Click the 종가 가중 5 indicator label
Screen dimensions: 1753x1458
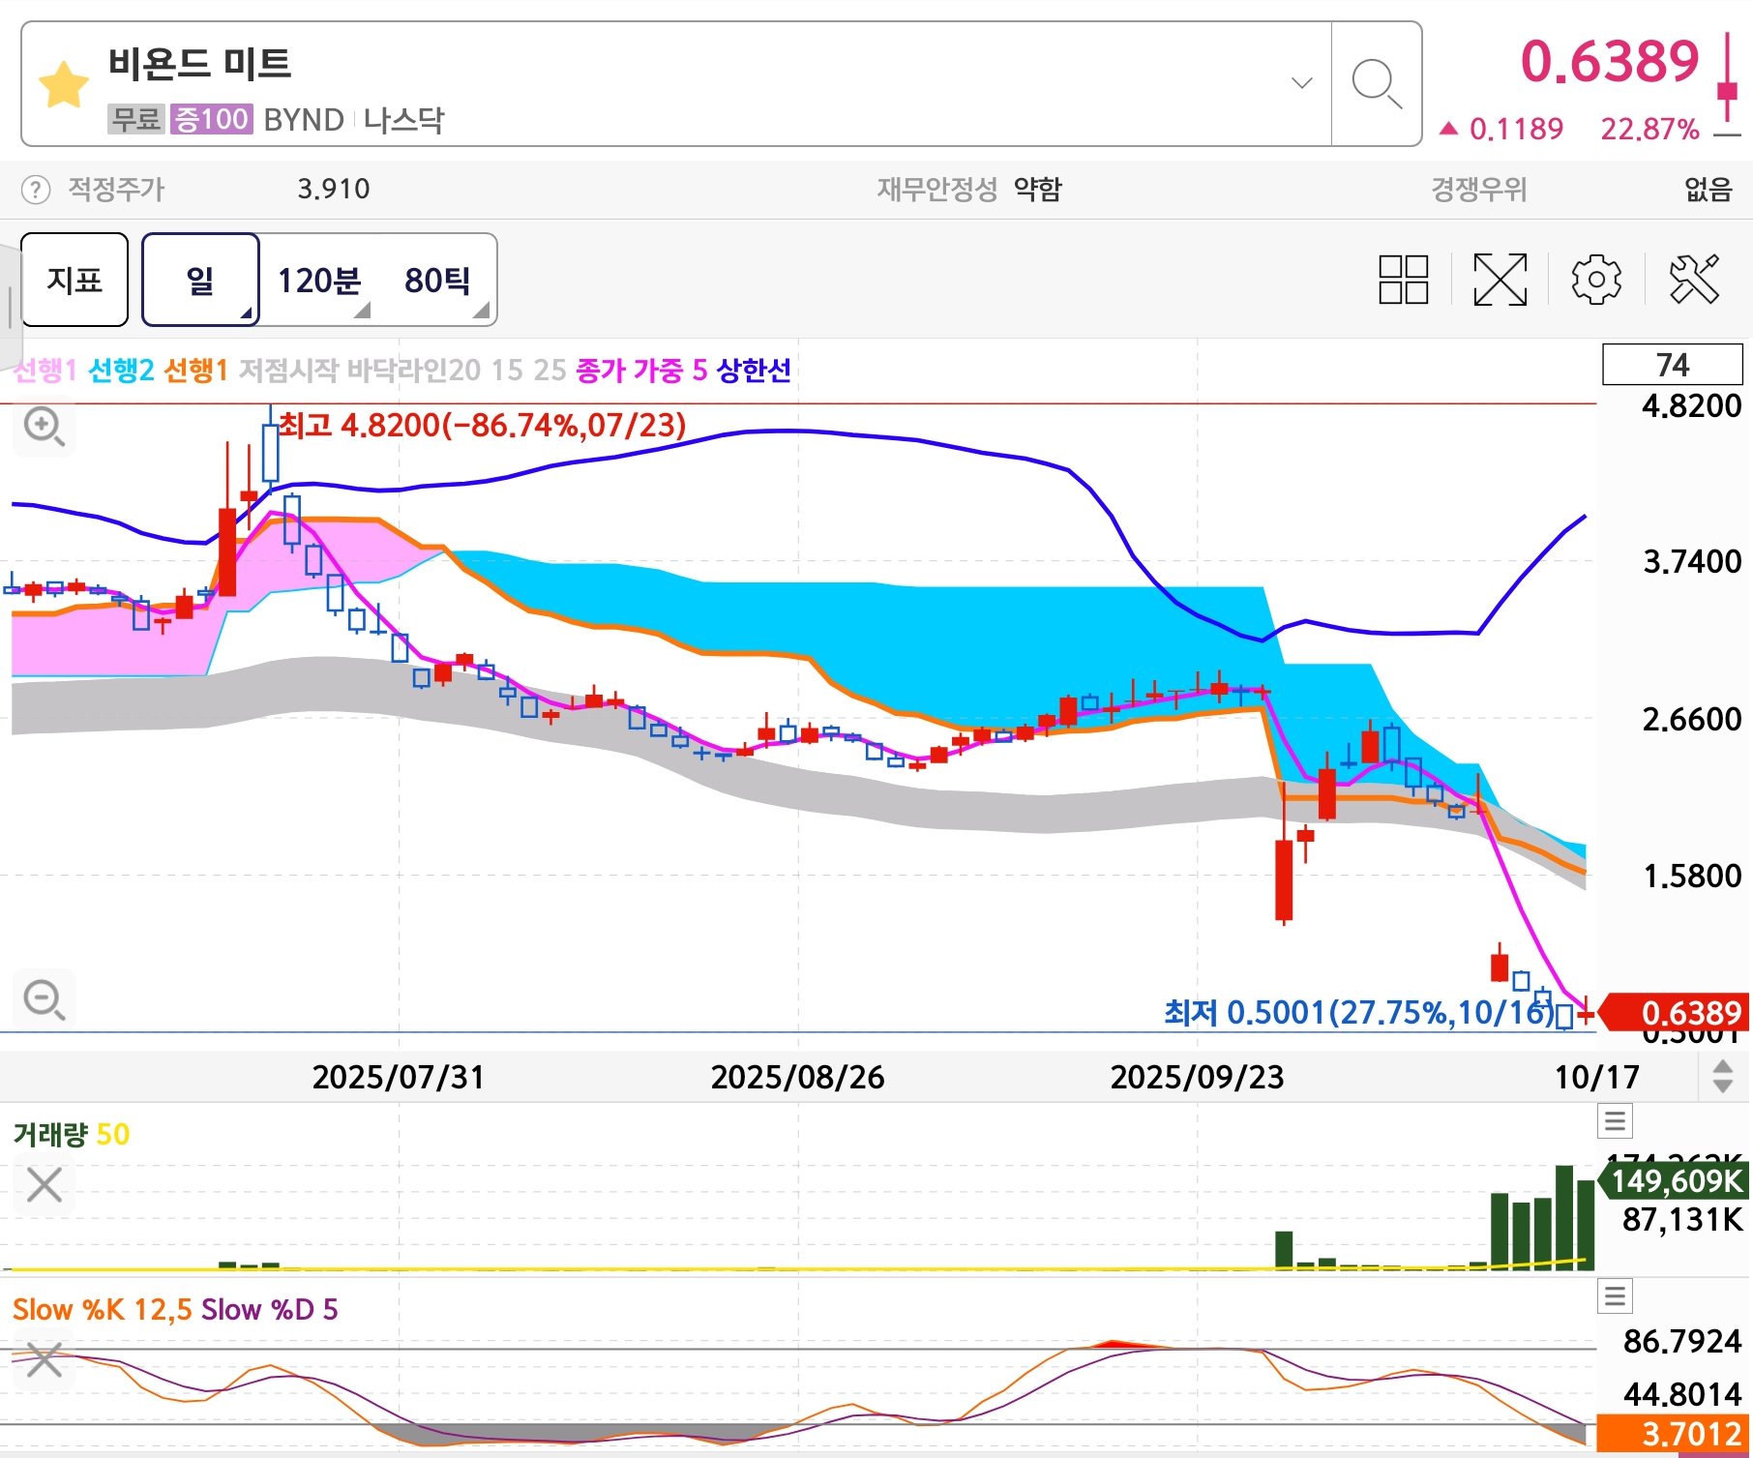[641, 370]
